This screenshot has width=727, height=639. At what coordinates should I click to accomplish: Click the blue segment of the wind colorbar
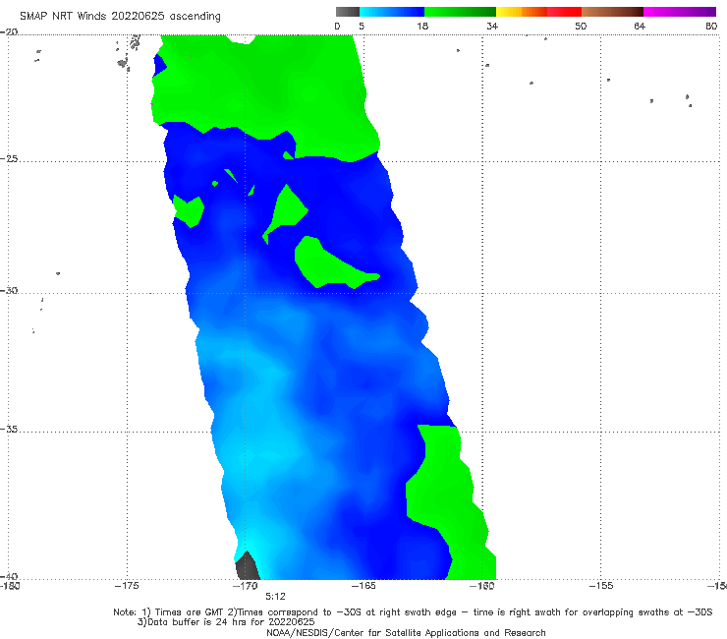pyautogui.click(x=392, y=12)
